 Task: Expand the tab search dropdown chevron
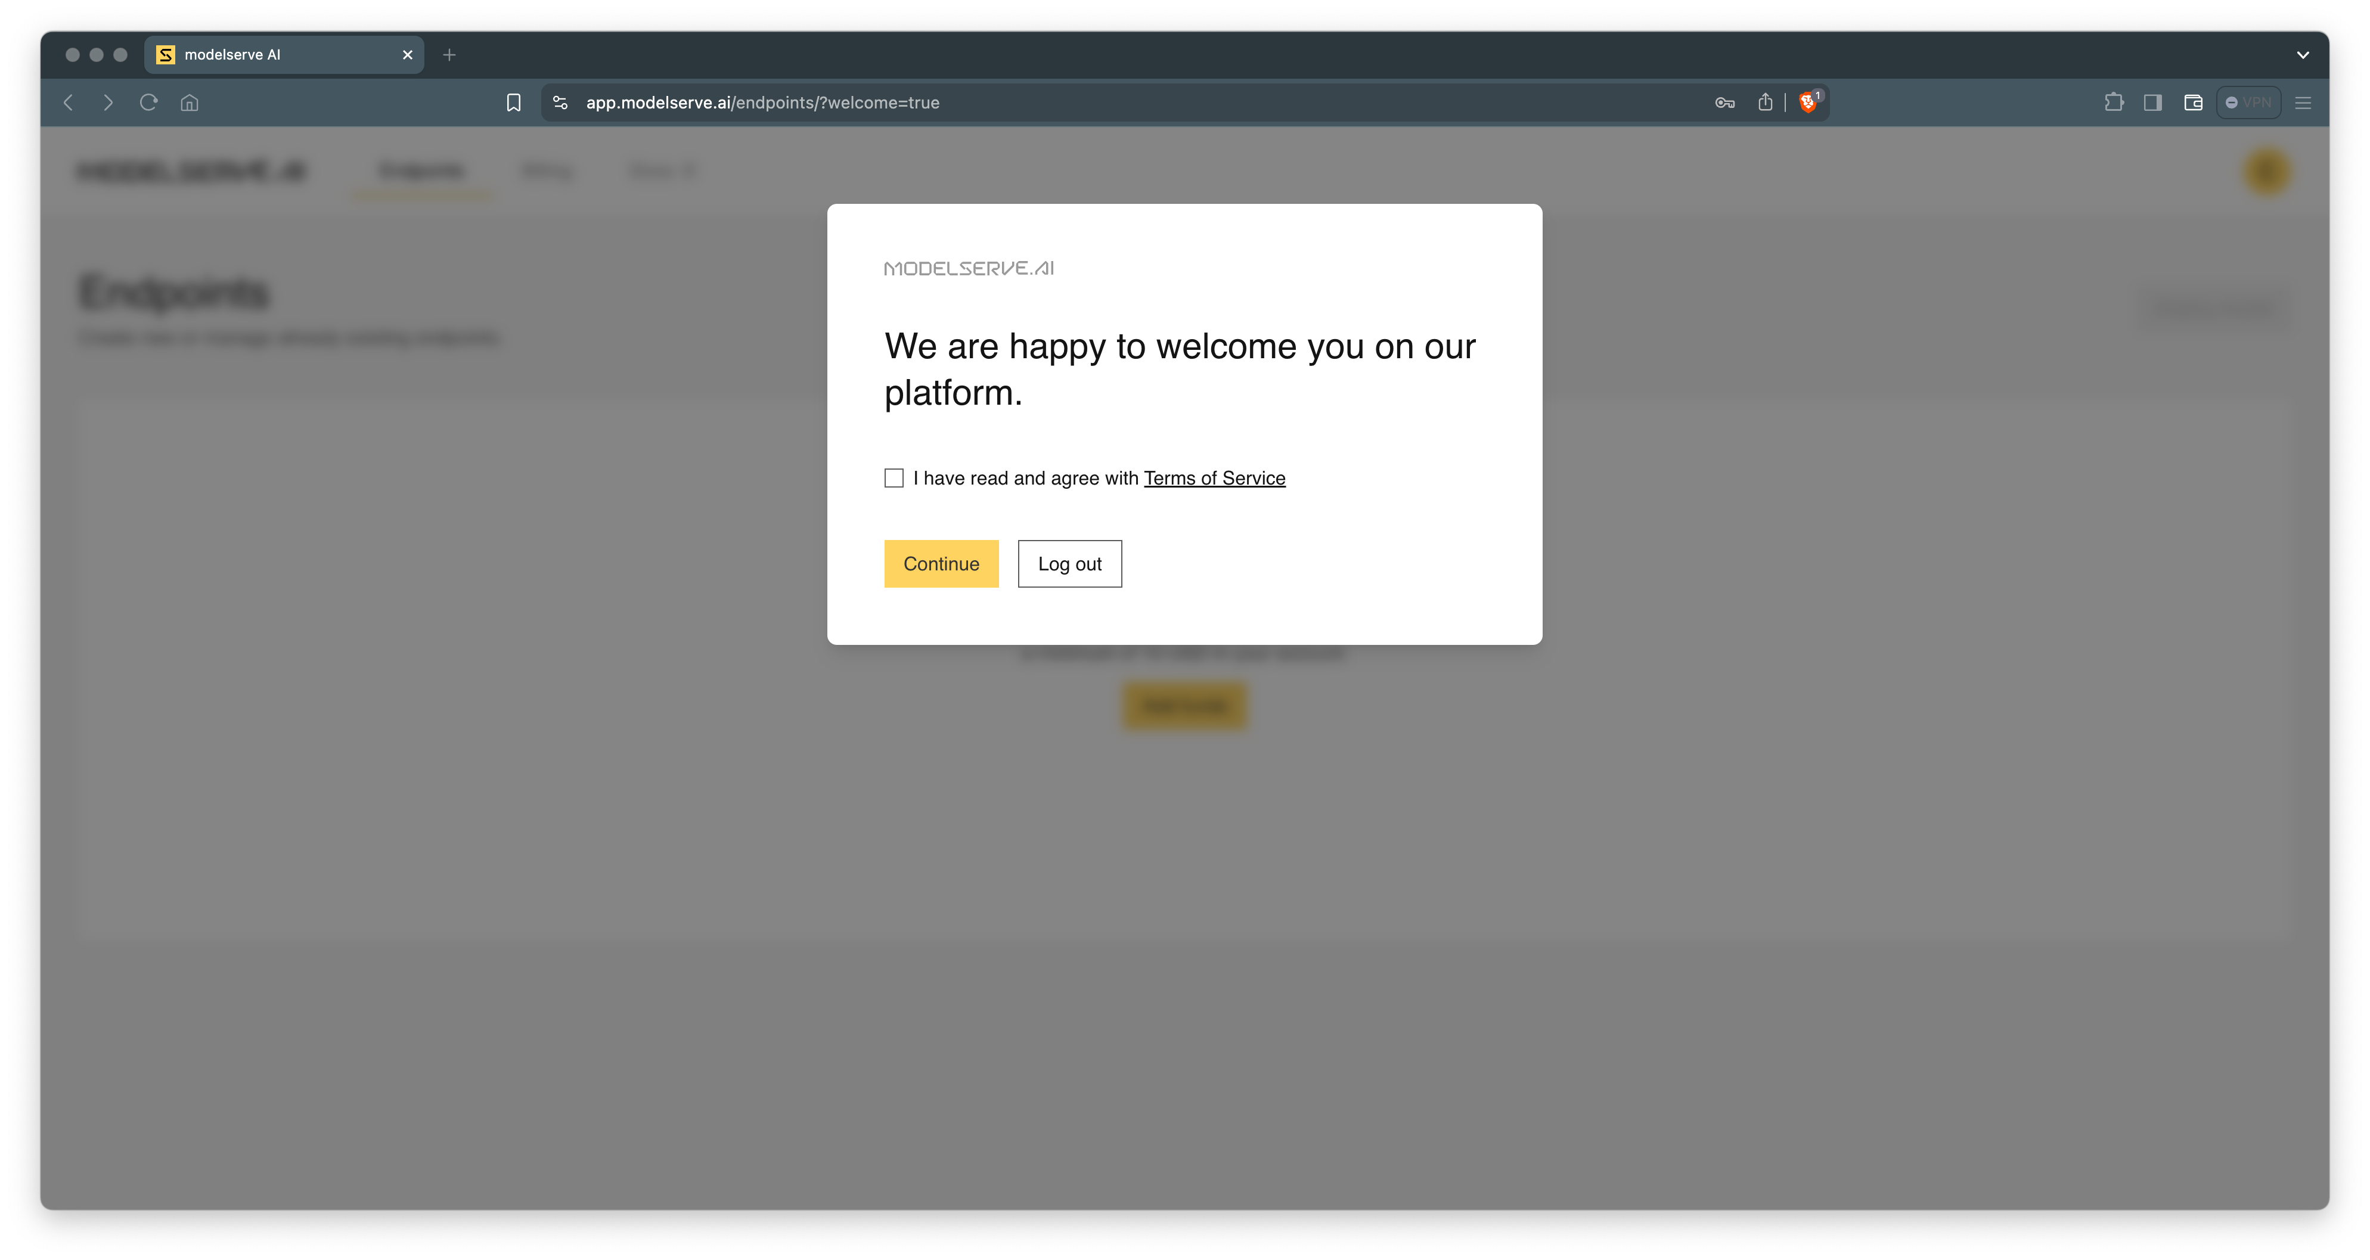point(2303,54)
